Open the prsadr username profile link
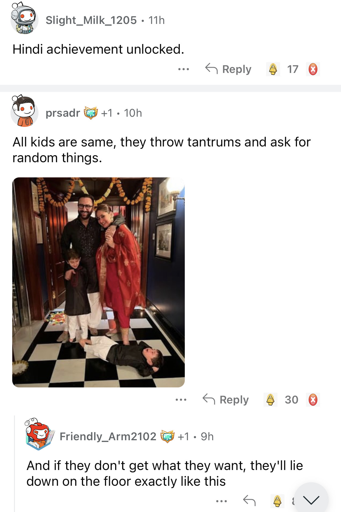 tap(63, 113)
